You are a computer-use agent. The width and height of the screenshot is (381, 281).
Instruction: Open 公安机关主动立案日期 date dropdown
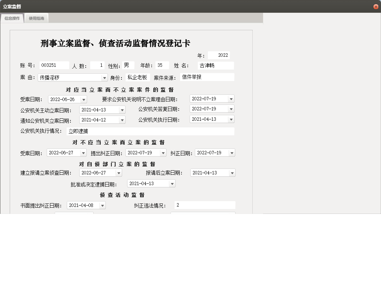tap(122, 110)
